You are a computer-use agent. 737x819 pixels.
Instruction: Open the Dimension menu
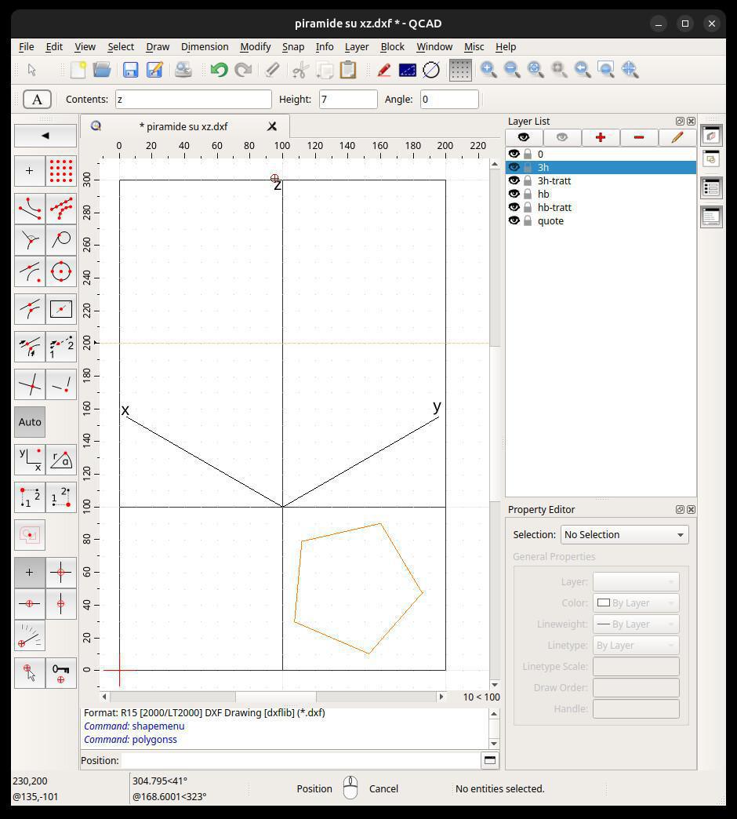(x=205, y=46)
